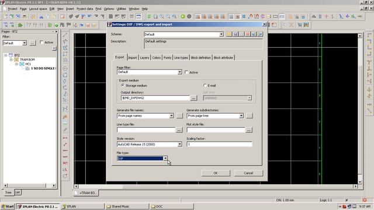Click the ellipsis button beside Generate file names

179,116
